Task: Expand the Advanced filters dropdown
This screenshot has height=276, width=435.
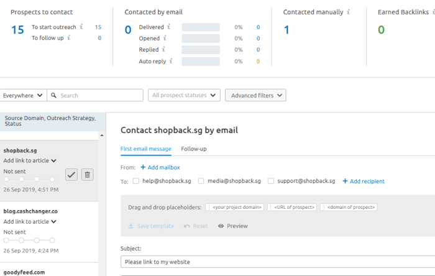Action: pyautogui.click(x=255, y=95)
